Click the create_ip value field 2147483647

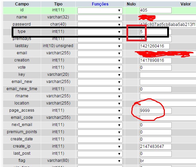[x=156, y=147]
